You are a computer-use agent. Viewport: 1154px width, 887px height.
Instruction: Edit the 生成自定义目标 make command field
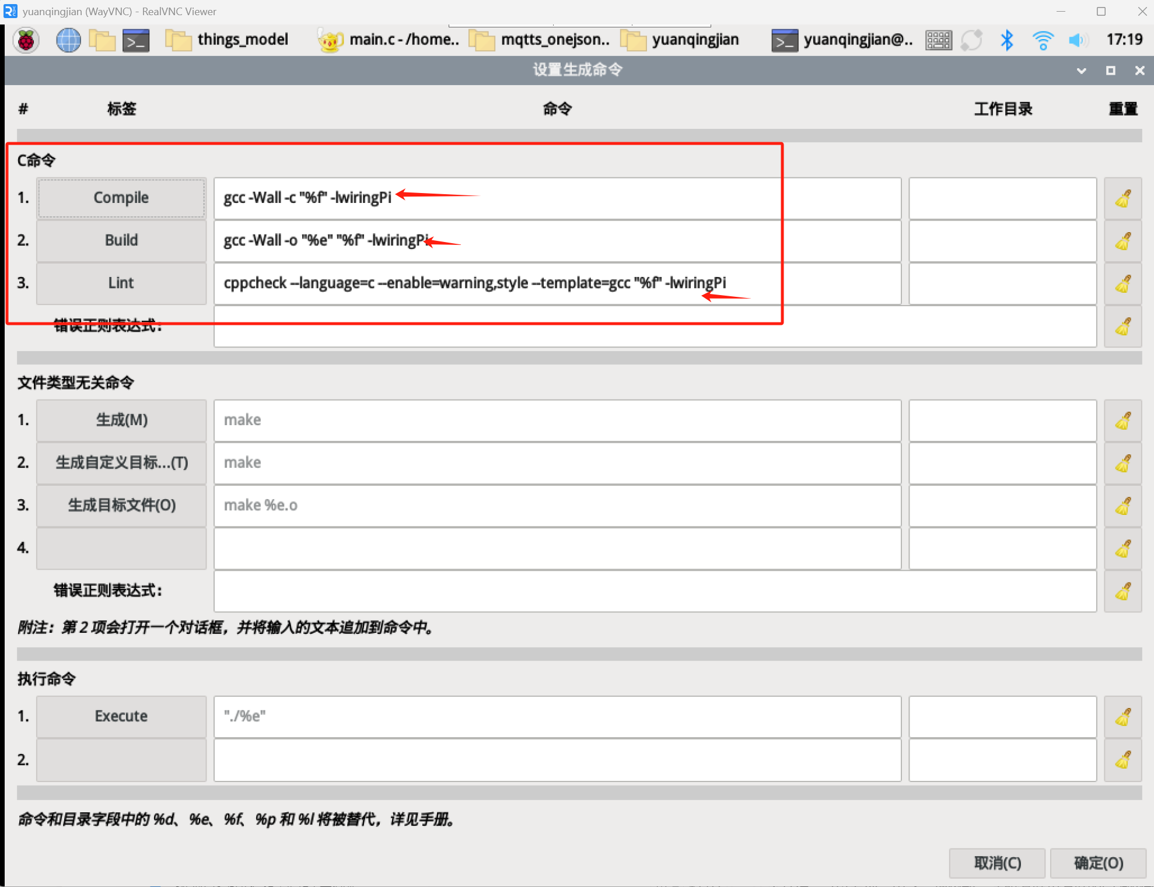(x=557, y=463)
